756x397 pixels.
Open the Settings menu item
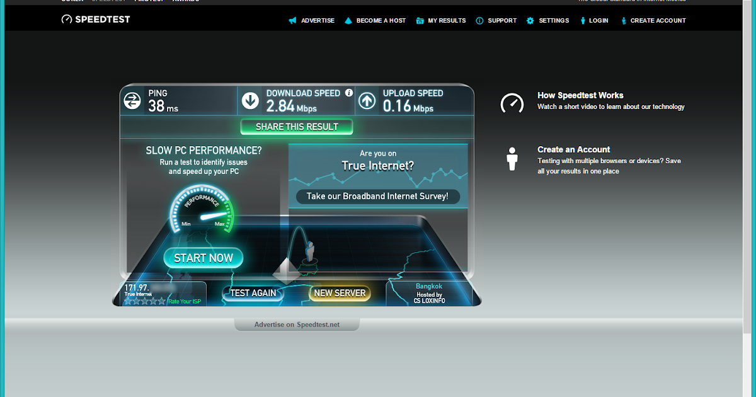[554, 21]
